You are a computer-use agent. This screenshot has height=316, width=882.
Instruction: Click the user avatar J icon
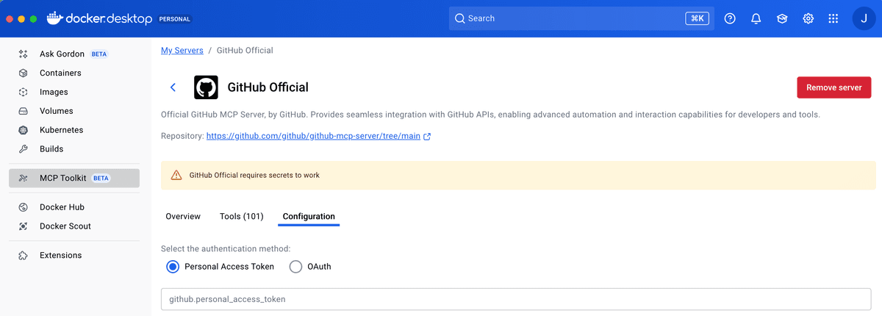point(864,18)
